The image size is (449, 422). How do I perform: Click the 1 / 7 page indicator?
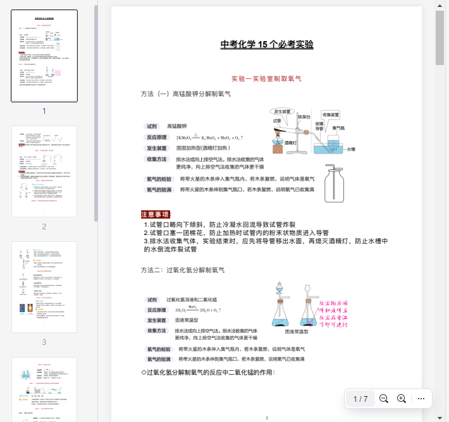[x=360, y=399]
